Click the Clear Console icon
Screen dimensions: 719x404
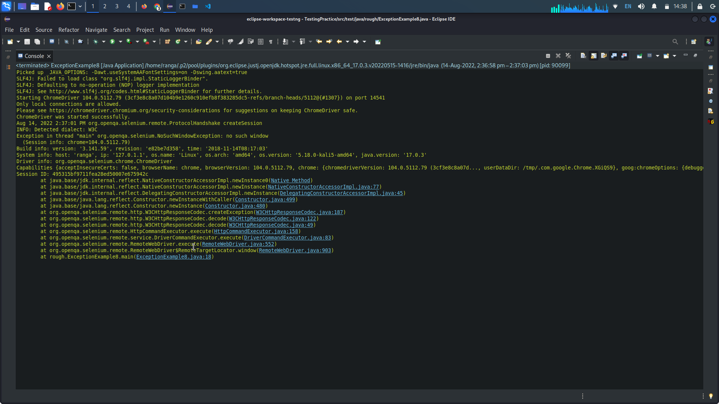click(583, 56)
